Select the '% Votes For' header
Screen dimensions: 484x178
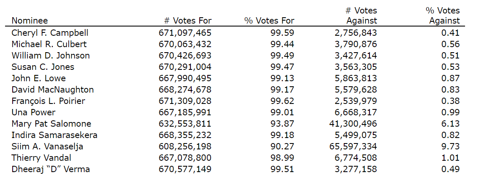point(269,21)
